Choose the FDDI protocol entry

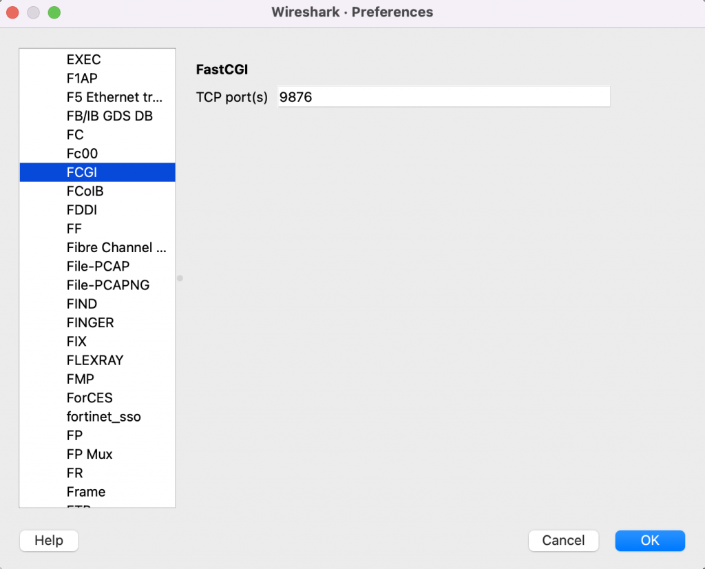(98, 210)
